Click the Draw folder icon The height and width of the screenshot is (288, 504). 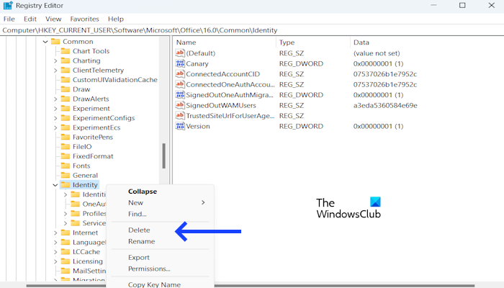[66, 89]
